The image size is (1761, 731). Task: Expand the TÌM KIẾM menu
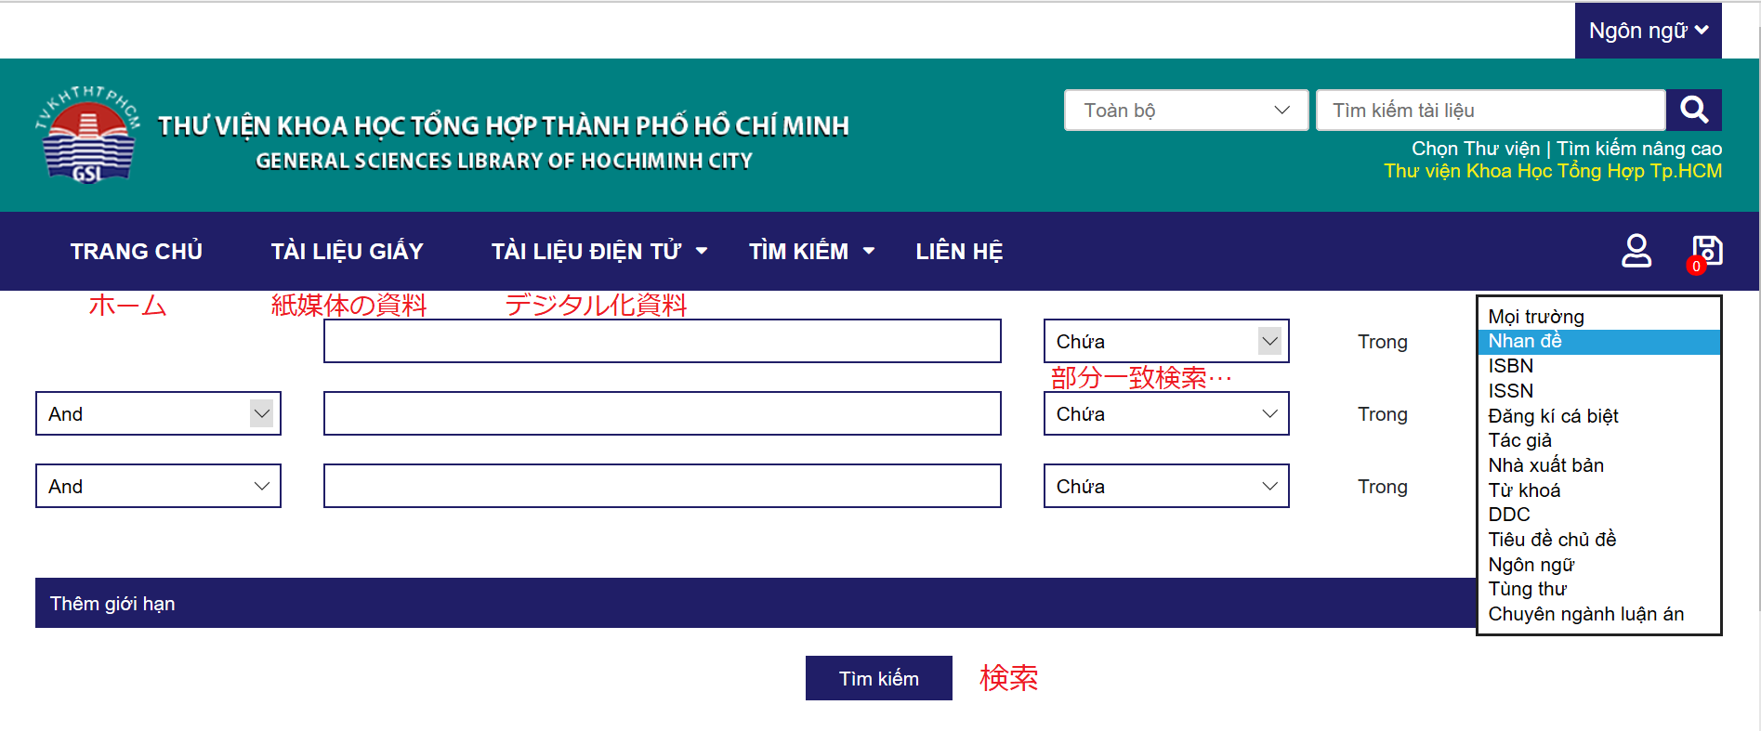tap(811, 252)
